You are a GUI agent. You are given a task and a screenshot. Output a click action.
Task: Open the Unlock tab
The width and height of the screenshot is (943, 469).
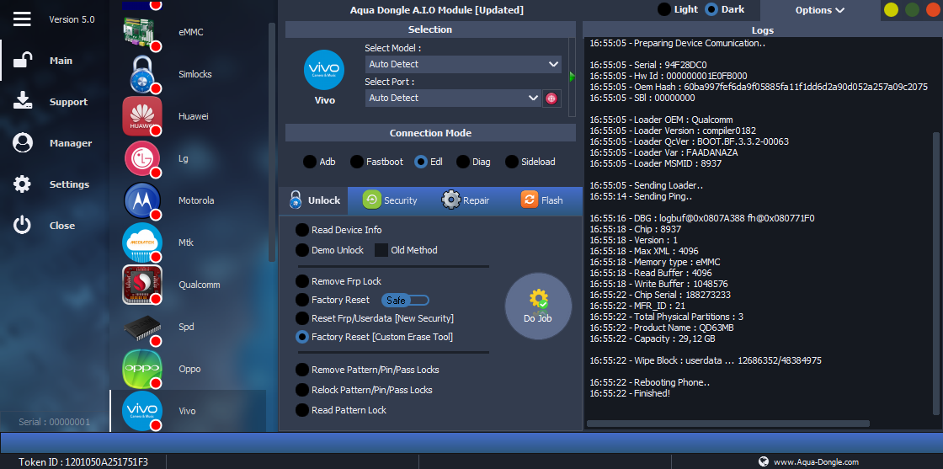coord(314,200)
